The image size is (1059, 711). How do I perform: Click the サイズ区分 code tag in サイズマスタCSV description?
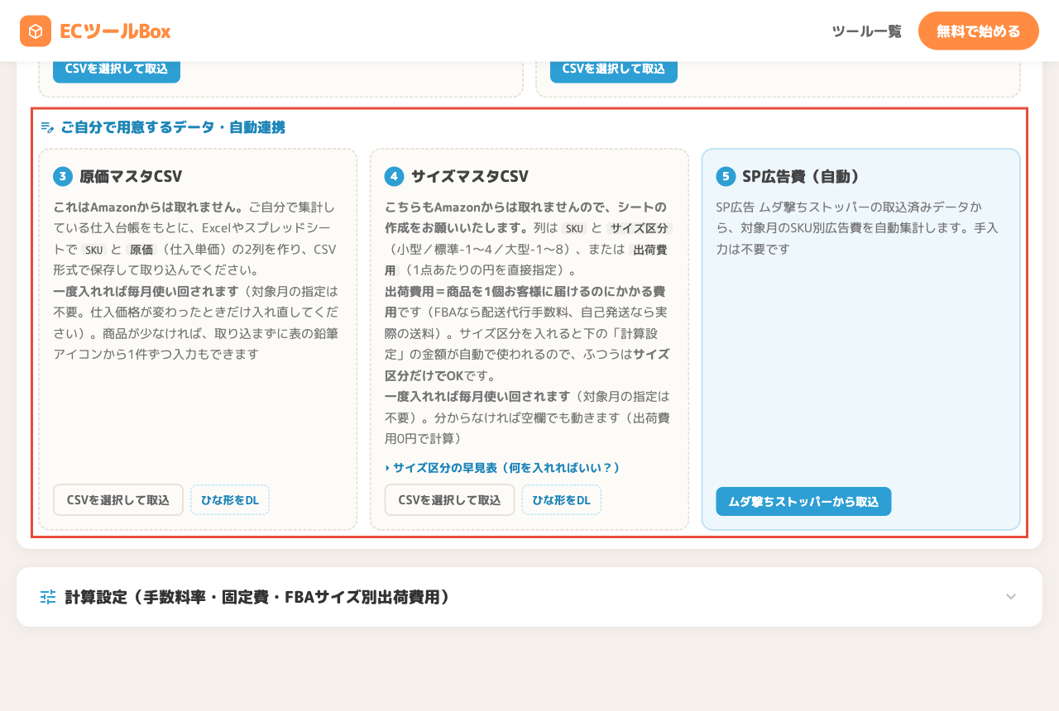click(639, 228)
